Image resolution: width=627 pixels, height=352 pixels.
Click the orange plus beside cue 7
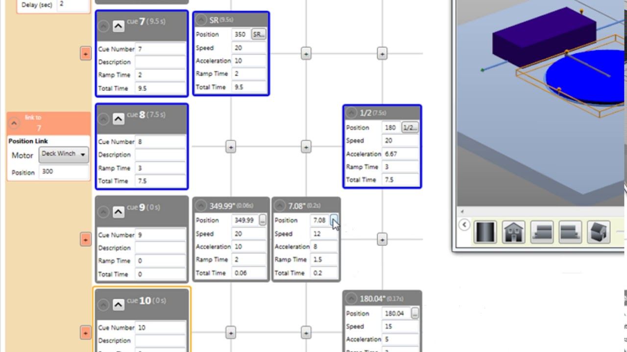point(85,53)
